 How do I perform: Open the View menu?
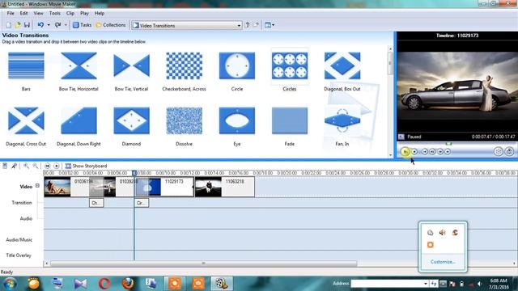pos(38,14)
